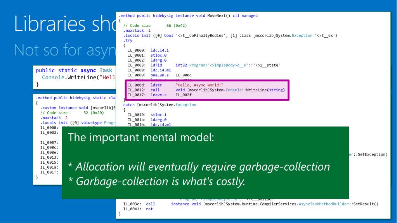Click the ldfld int32 '<>1__state' instruction

204,65
